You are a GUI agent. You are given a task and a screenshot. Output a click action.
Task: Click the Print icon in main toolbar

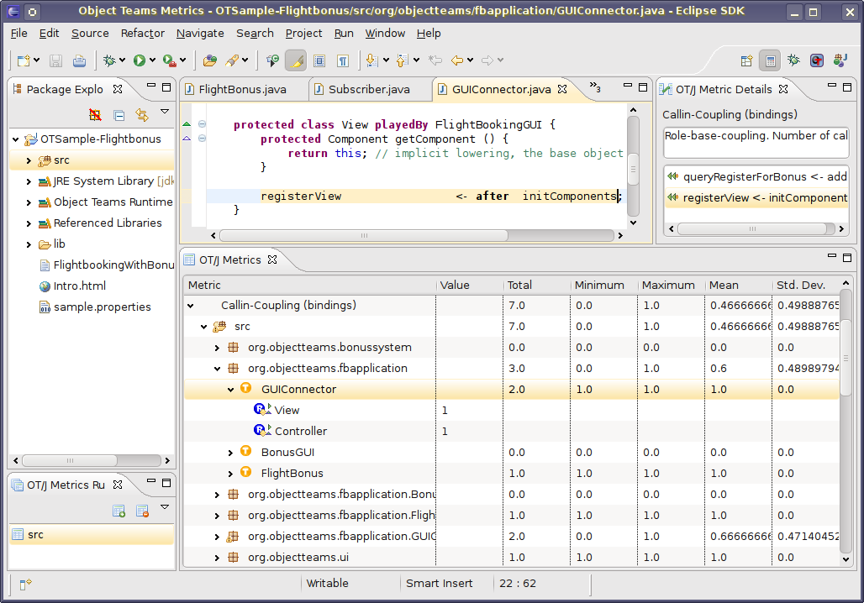79,60
